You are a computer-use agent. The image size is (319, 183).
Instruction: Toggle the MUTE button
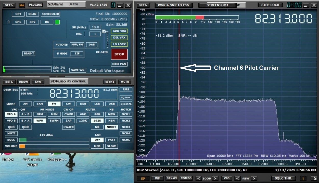(11, 133)
